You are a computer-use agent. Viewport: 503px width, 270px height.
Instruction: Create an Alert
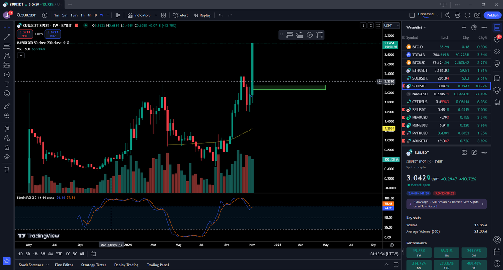tap(181, 15)
